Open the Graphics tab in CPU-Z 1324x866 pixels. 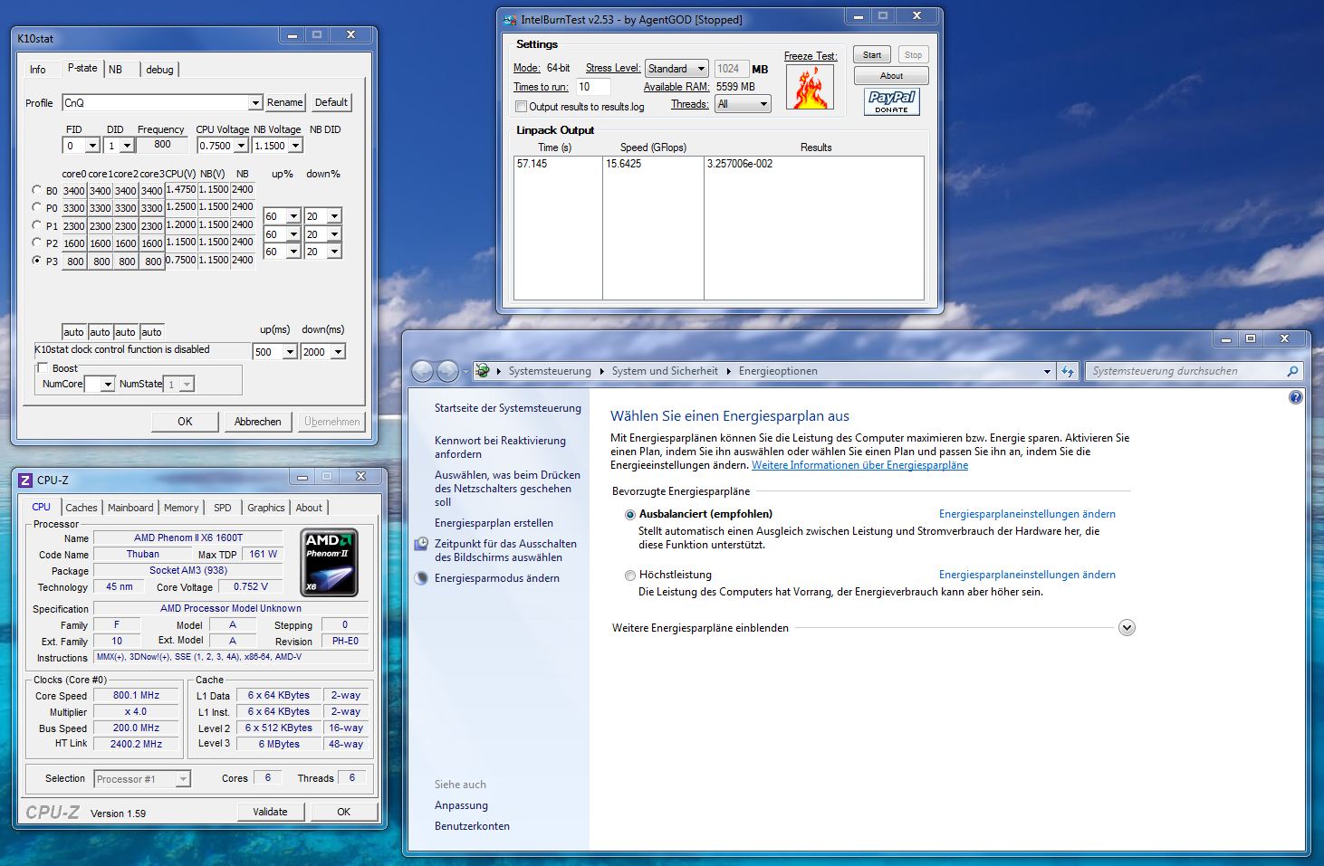pyautogui.click(x=266, y=508)
